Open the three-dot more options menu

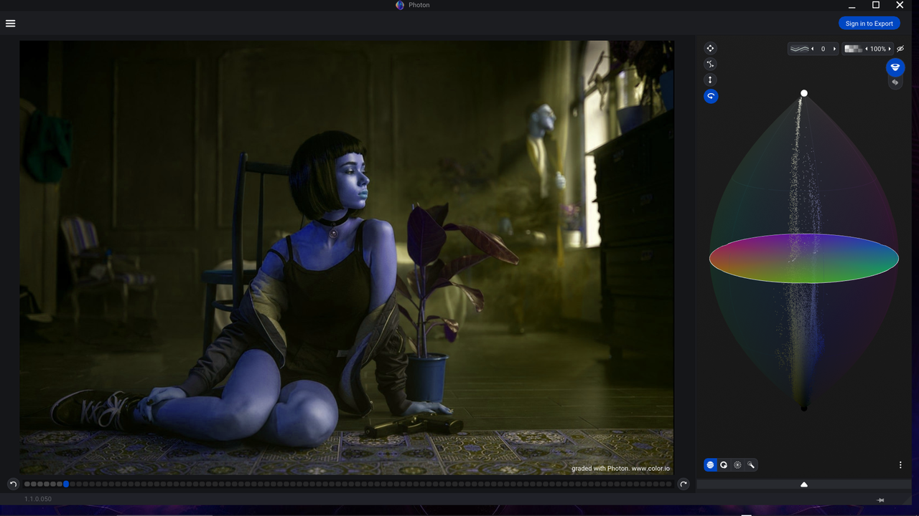pyautogui.click(x=900, y=465)
